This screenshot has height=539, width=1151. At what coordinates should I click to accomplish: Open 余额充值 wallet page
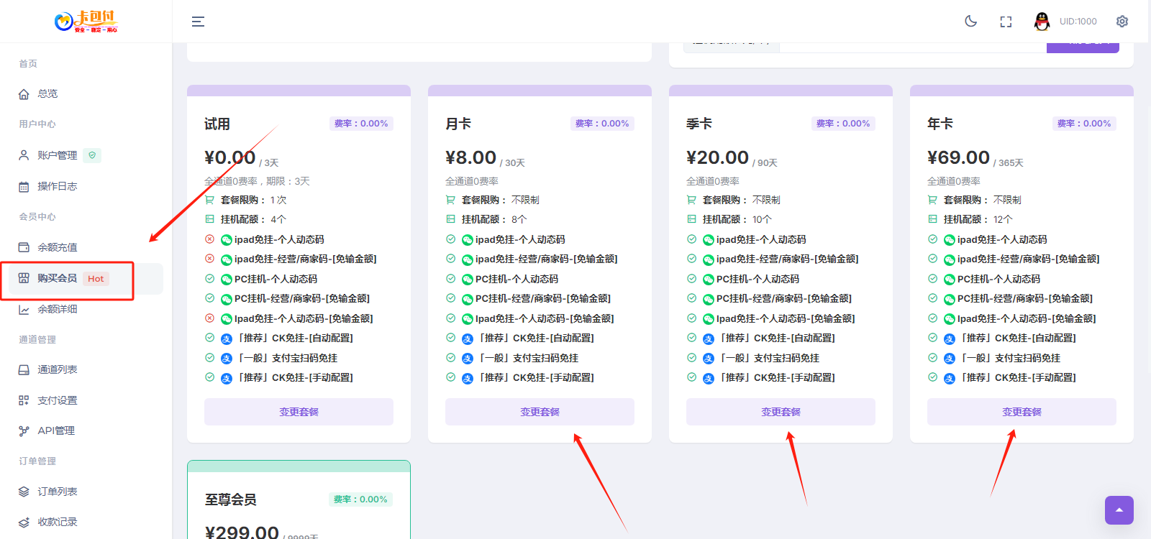tap(57, 247)
